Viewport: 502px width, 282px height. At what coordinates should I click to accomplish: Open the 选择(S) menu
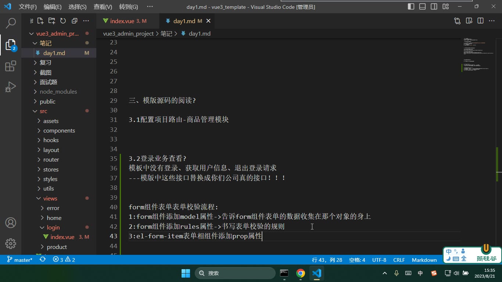[x=78, y=7]
